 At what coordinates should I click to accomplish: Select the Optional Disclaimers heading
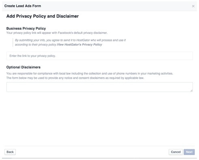click(x=24, y=67)
